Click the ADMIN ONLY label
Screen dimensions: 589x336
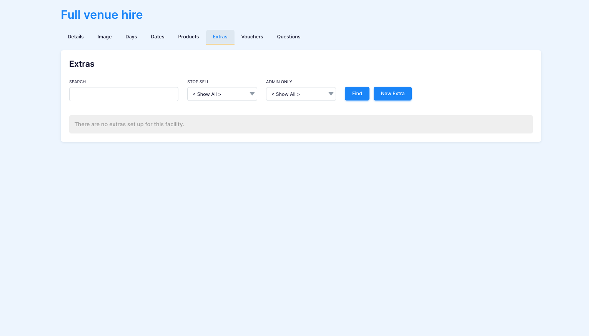coord(279,82)
